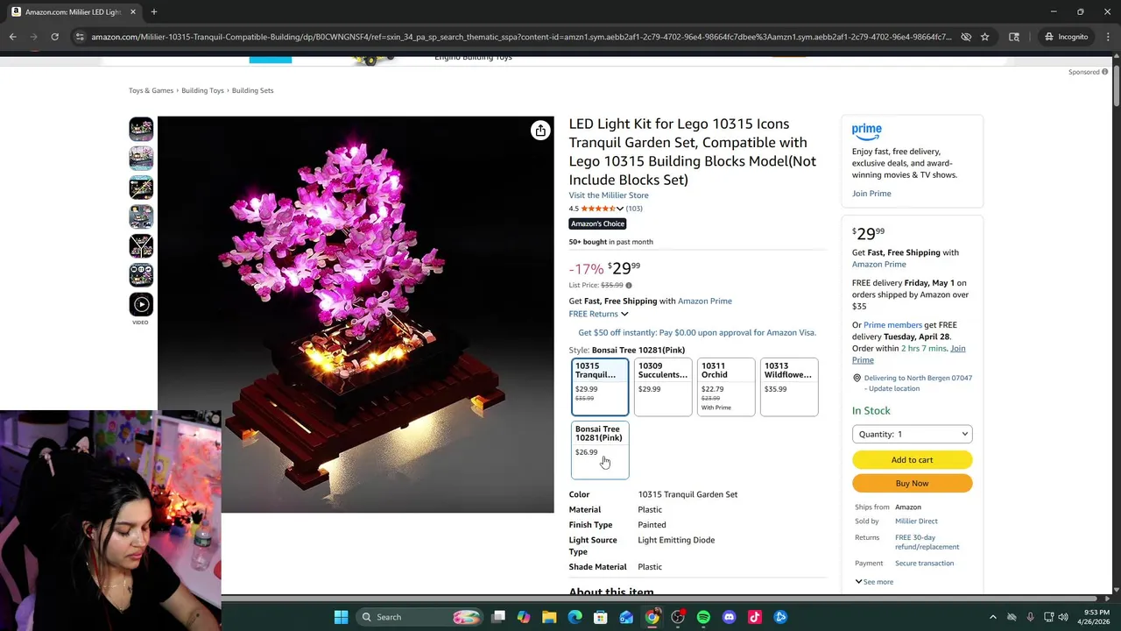The height and width of the screenshot is (631, 1121).
Task: Click the taskbar Search box
Action: pos(421,617)
